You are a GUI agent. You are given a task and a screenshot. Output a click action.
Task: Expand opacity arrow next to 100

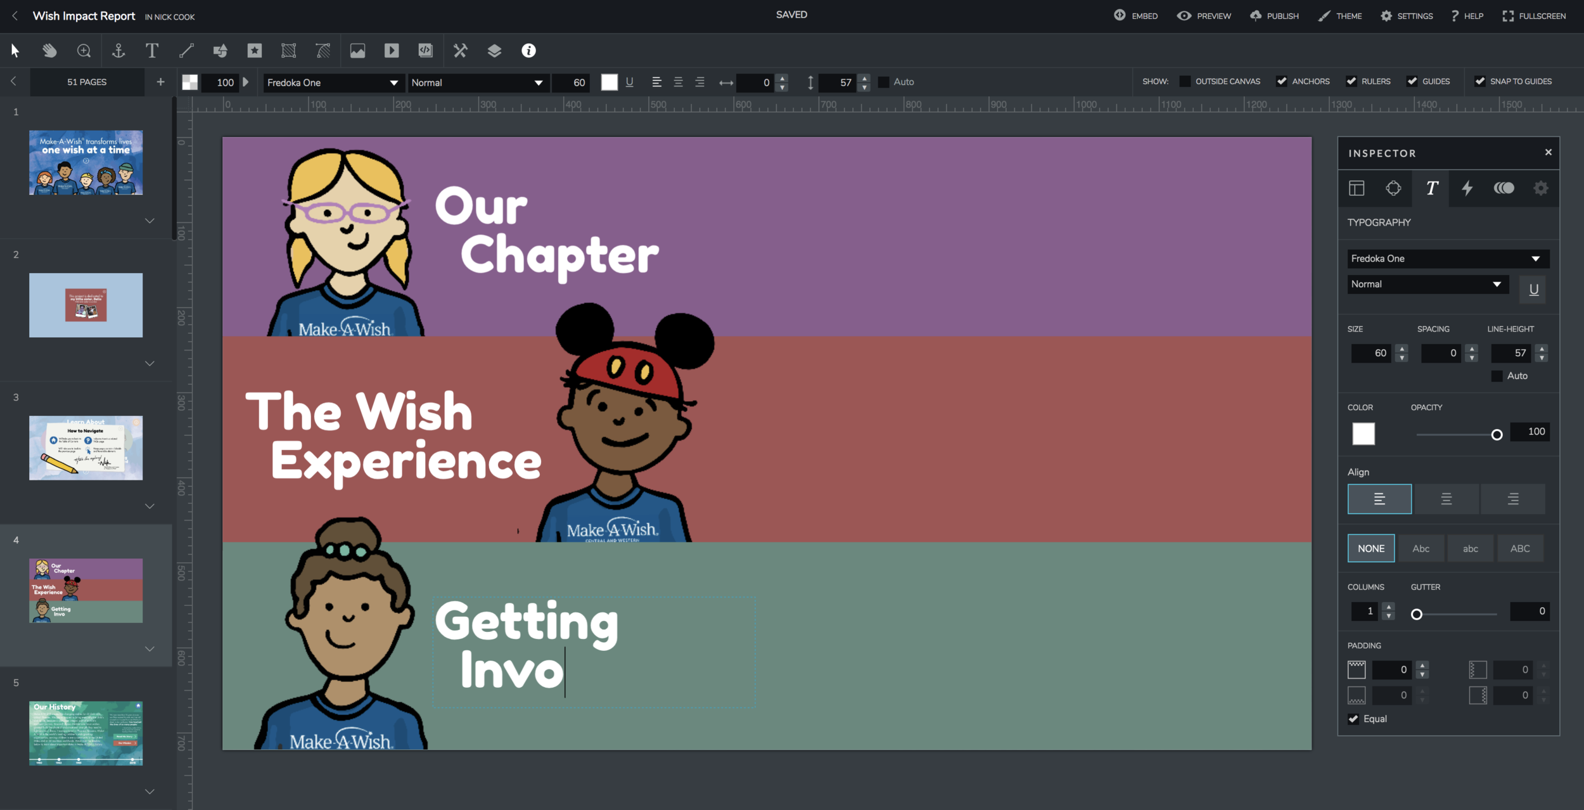coord(246,82)
